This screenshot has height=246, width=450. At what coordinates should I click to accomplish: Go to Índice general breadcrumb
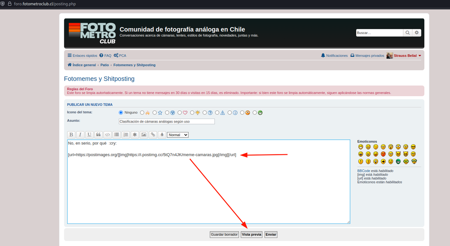[x=82, y=65]
